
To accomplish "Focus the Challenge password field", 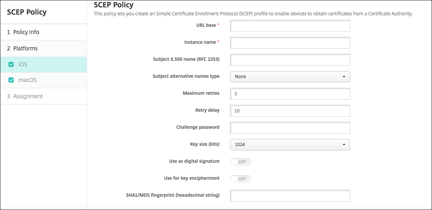I will [290, 128].
